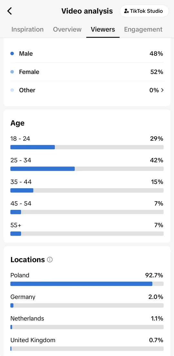Viewport: 174px width, 356px height.
Task: Click the 25 - 34 age bar
Action: coord(87,169)
